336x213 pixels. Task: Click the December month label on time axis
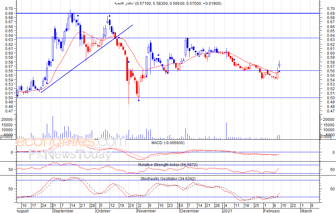click(x=190, y=211)
